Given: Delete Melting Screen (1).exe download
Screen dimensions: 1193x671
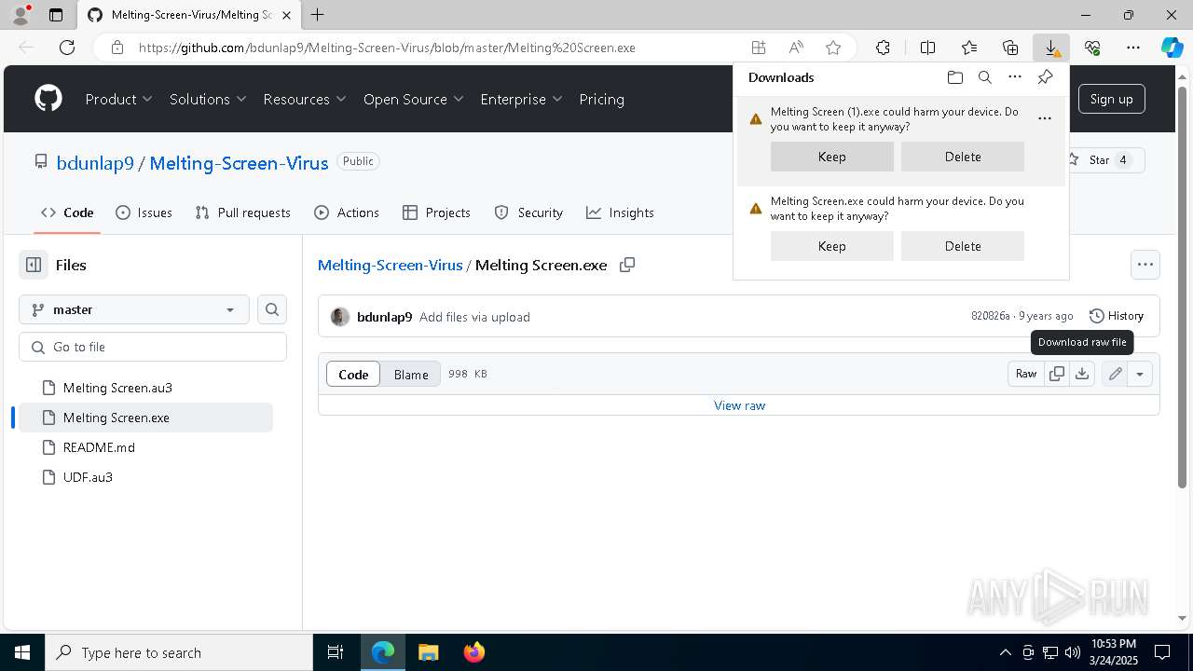Looking at the screenshot, I should coord(963,157).
